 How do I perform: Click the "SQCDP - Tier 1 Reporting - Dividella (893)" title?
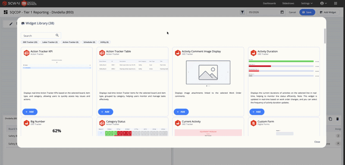[41, 12]
